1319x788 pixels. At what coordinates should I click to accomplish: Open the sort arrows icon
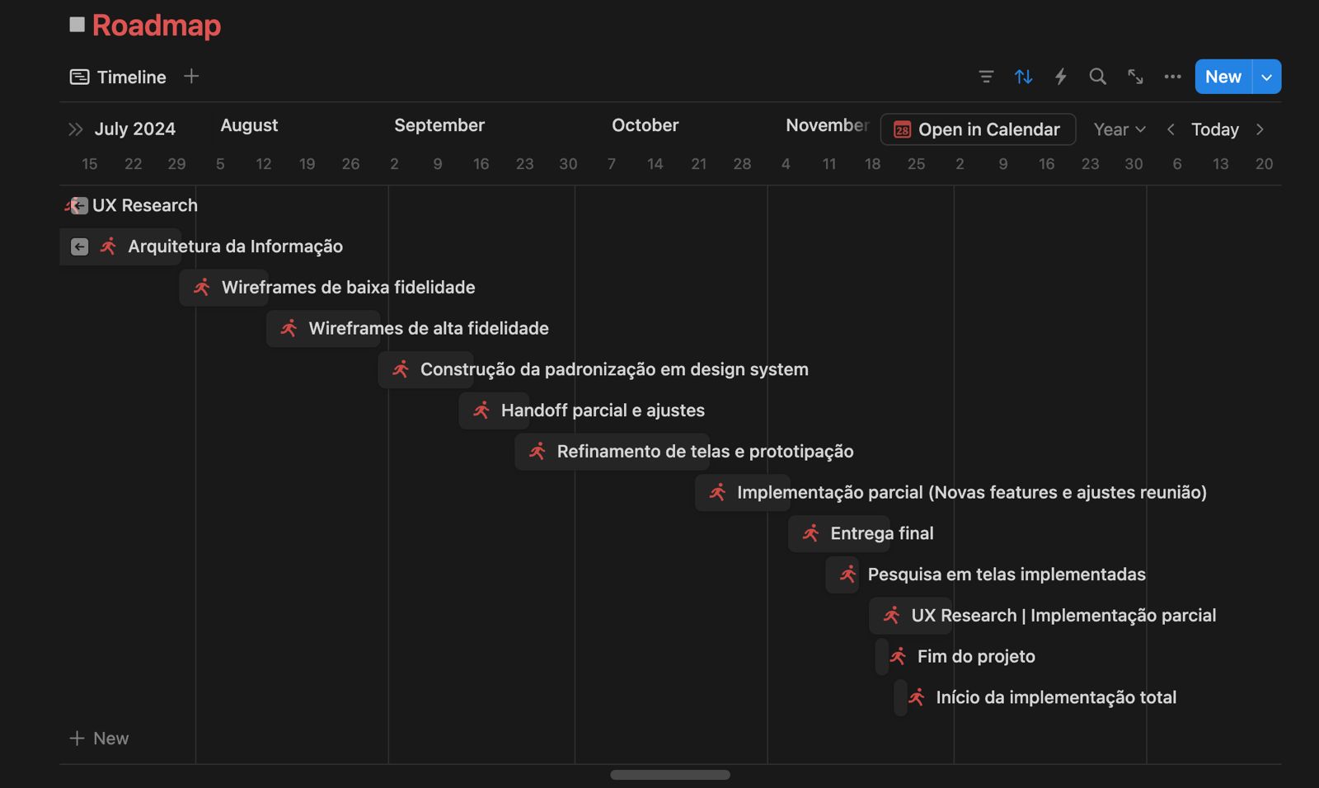[1024, 77]
